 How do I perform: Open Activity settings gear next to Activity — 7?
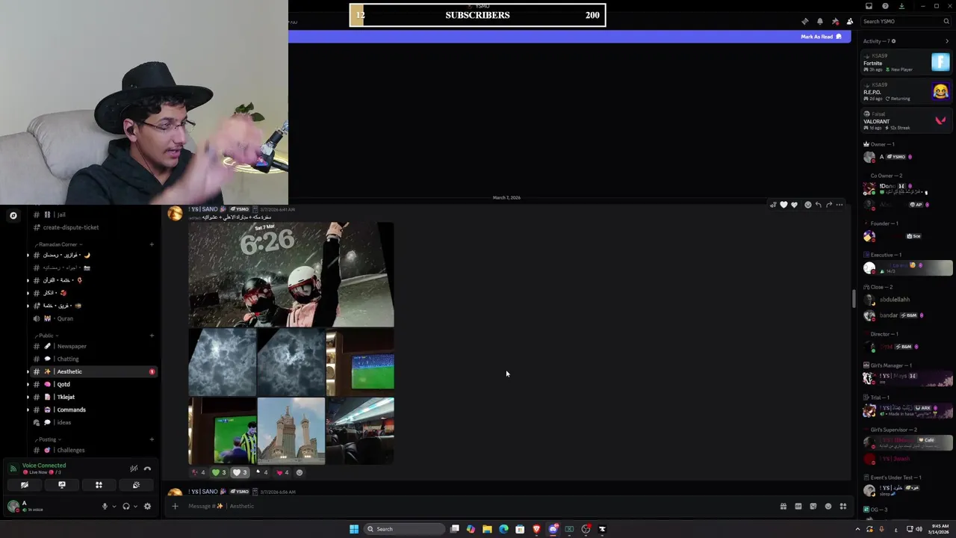coord(893,41)
